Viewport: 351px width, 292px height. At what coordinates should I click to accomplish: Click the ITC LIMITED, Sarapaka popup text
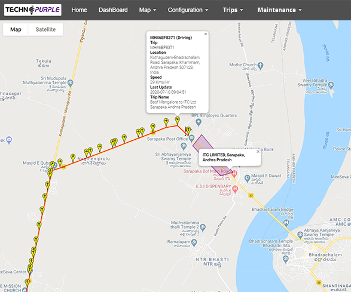coord(224,158)
